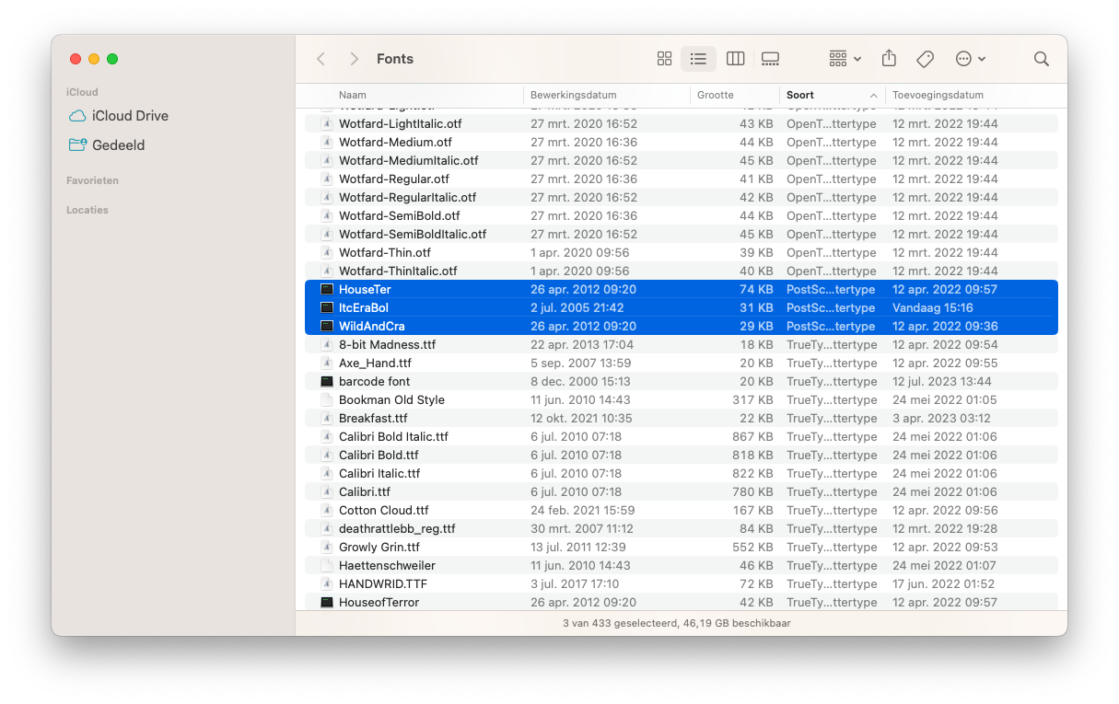Open the Share menu
Viewport: 1119px width, 704px height.
[889, 59]
